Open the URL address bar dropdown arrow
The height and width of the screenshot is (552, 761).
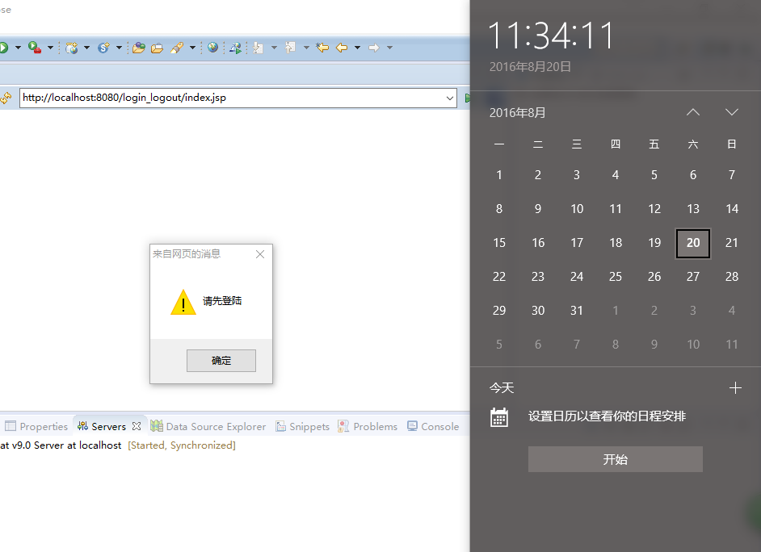pyautogui.click(x=450, y=98)
